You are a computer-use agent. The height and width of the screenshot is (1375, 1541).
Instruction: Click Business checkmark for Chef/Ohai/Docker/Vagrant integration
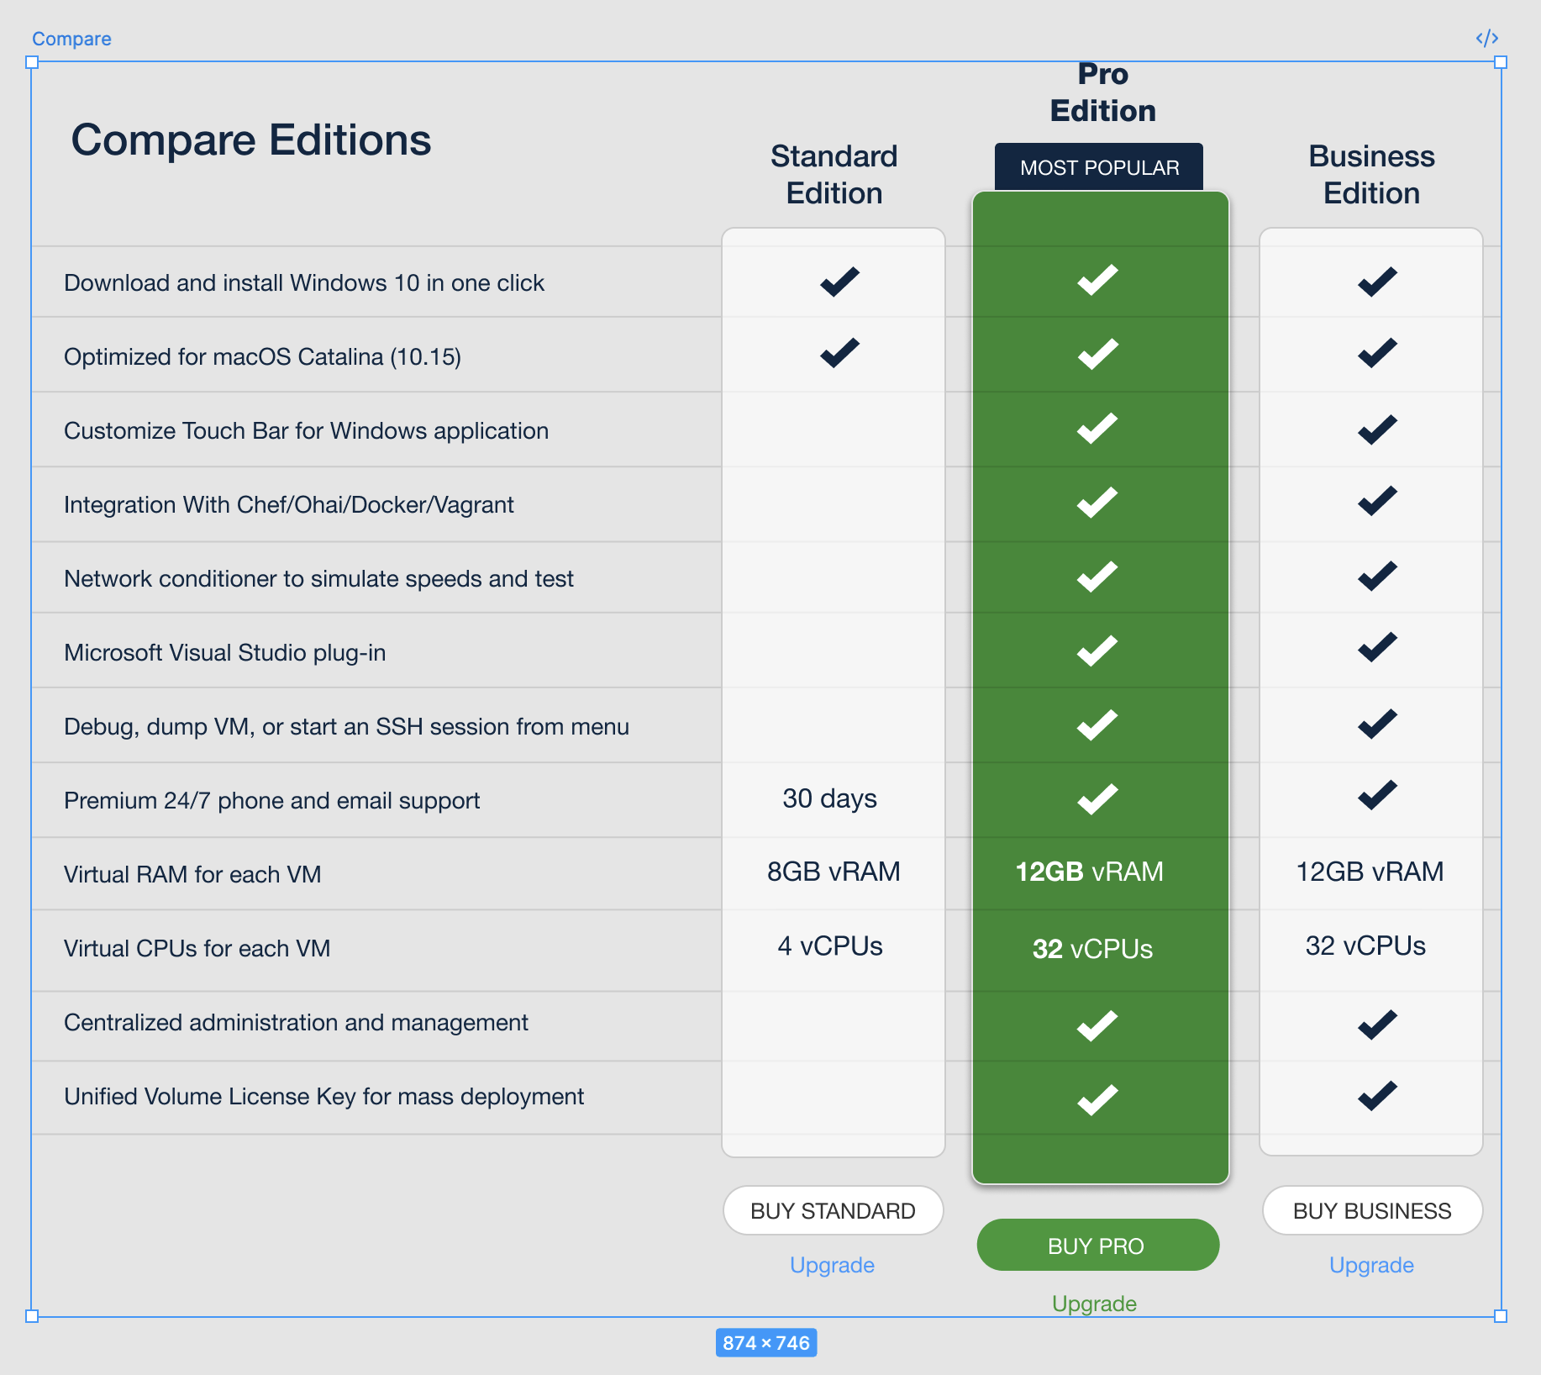coord(1377,502)
